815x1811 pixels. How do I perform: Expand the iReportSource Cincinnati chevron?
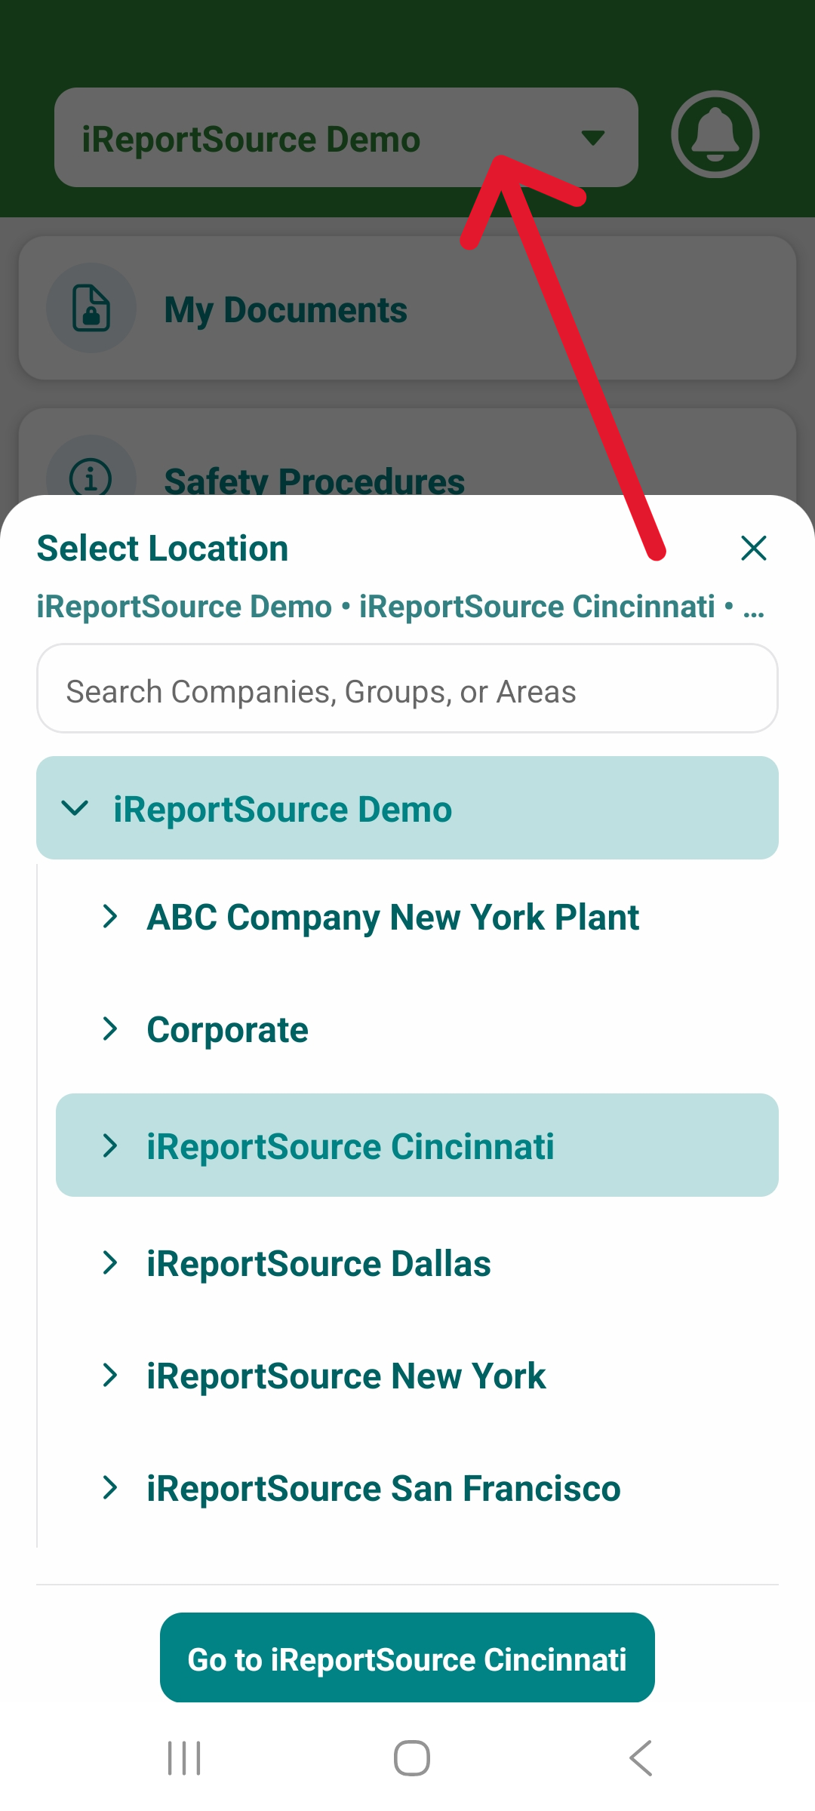click(x=110, y=1146)
